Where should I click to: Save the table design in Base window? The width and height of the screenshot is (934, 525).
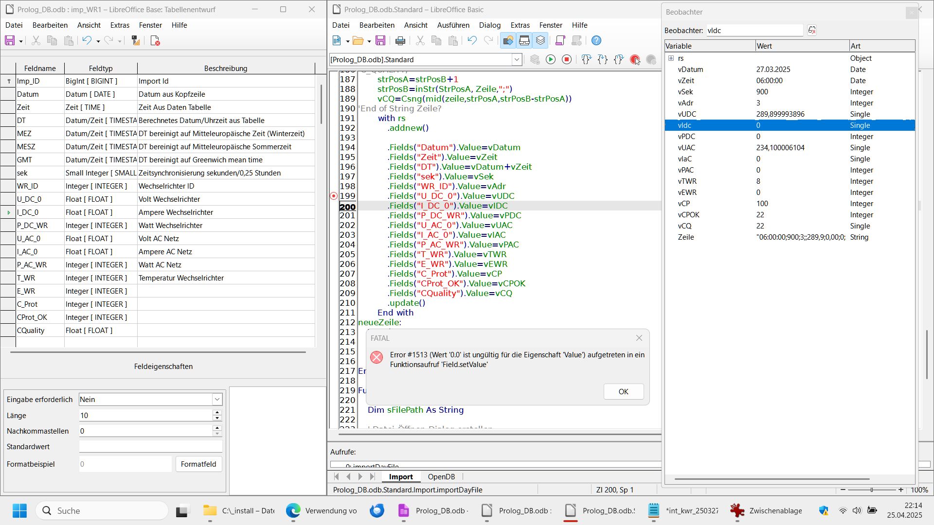pyautogui.click(x=10, y=41)
